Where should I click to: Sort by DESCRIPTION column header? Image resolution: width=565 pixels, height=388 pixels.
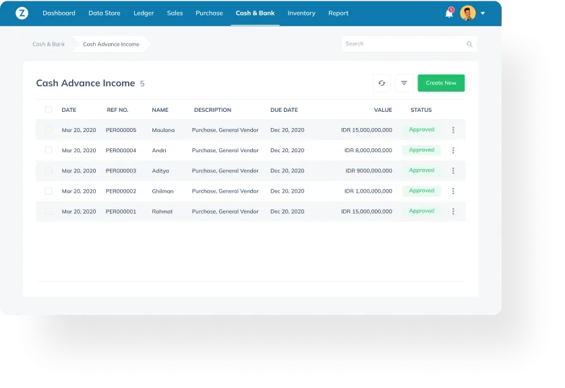212,110
